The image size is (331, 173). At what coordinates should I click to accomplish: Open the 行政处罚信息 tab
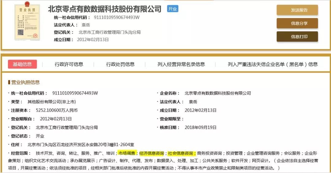coord(120,64)
